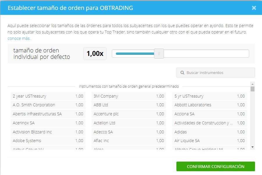This screenshot has width=262, height=175.
Task: Click the 1,00 value for 3M Company
Action: (160, 96)
